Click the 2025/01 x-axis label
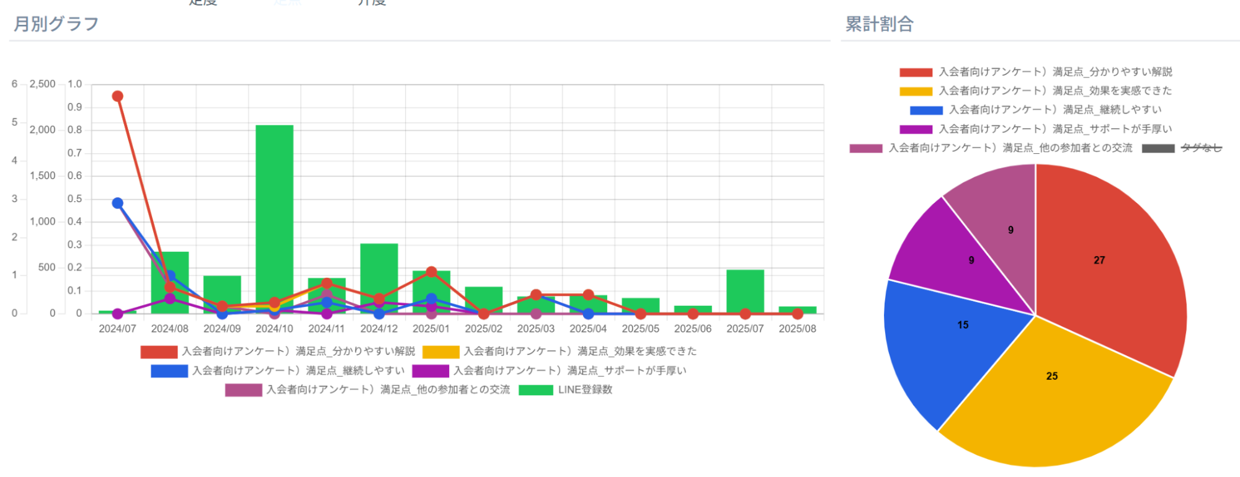1240x477 pixels. click(x=431, y=329)
